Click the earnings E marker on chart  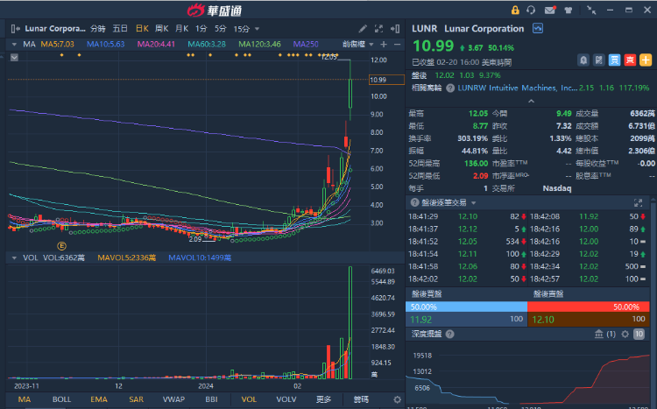[x=61, y=246]
